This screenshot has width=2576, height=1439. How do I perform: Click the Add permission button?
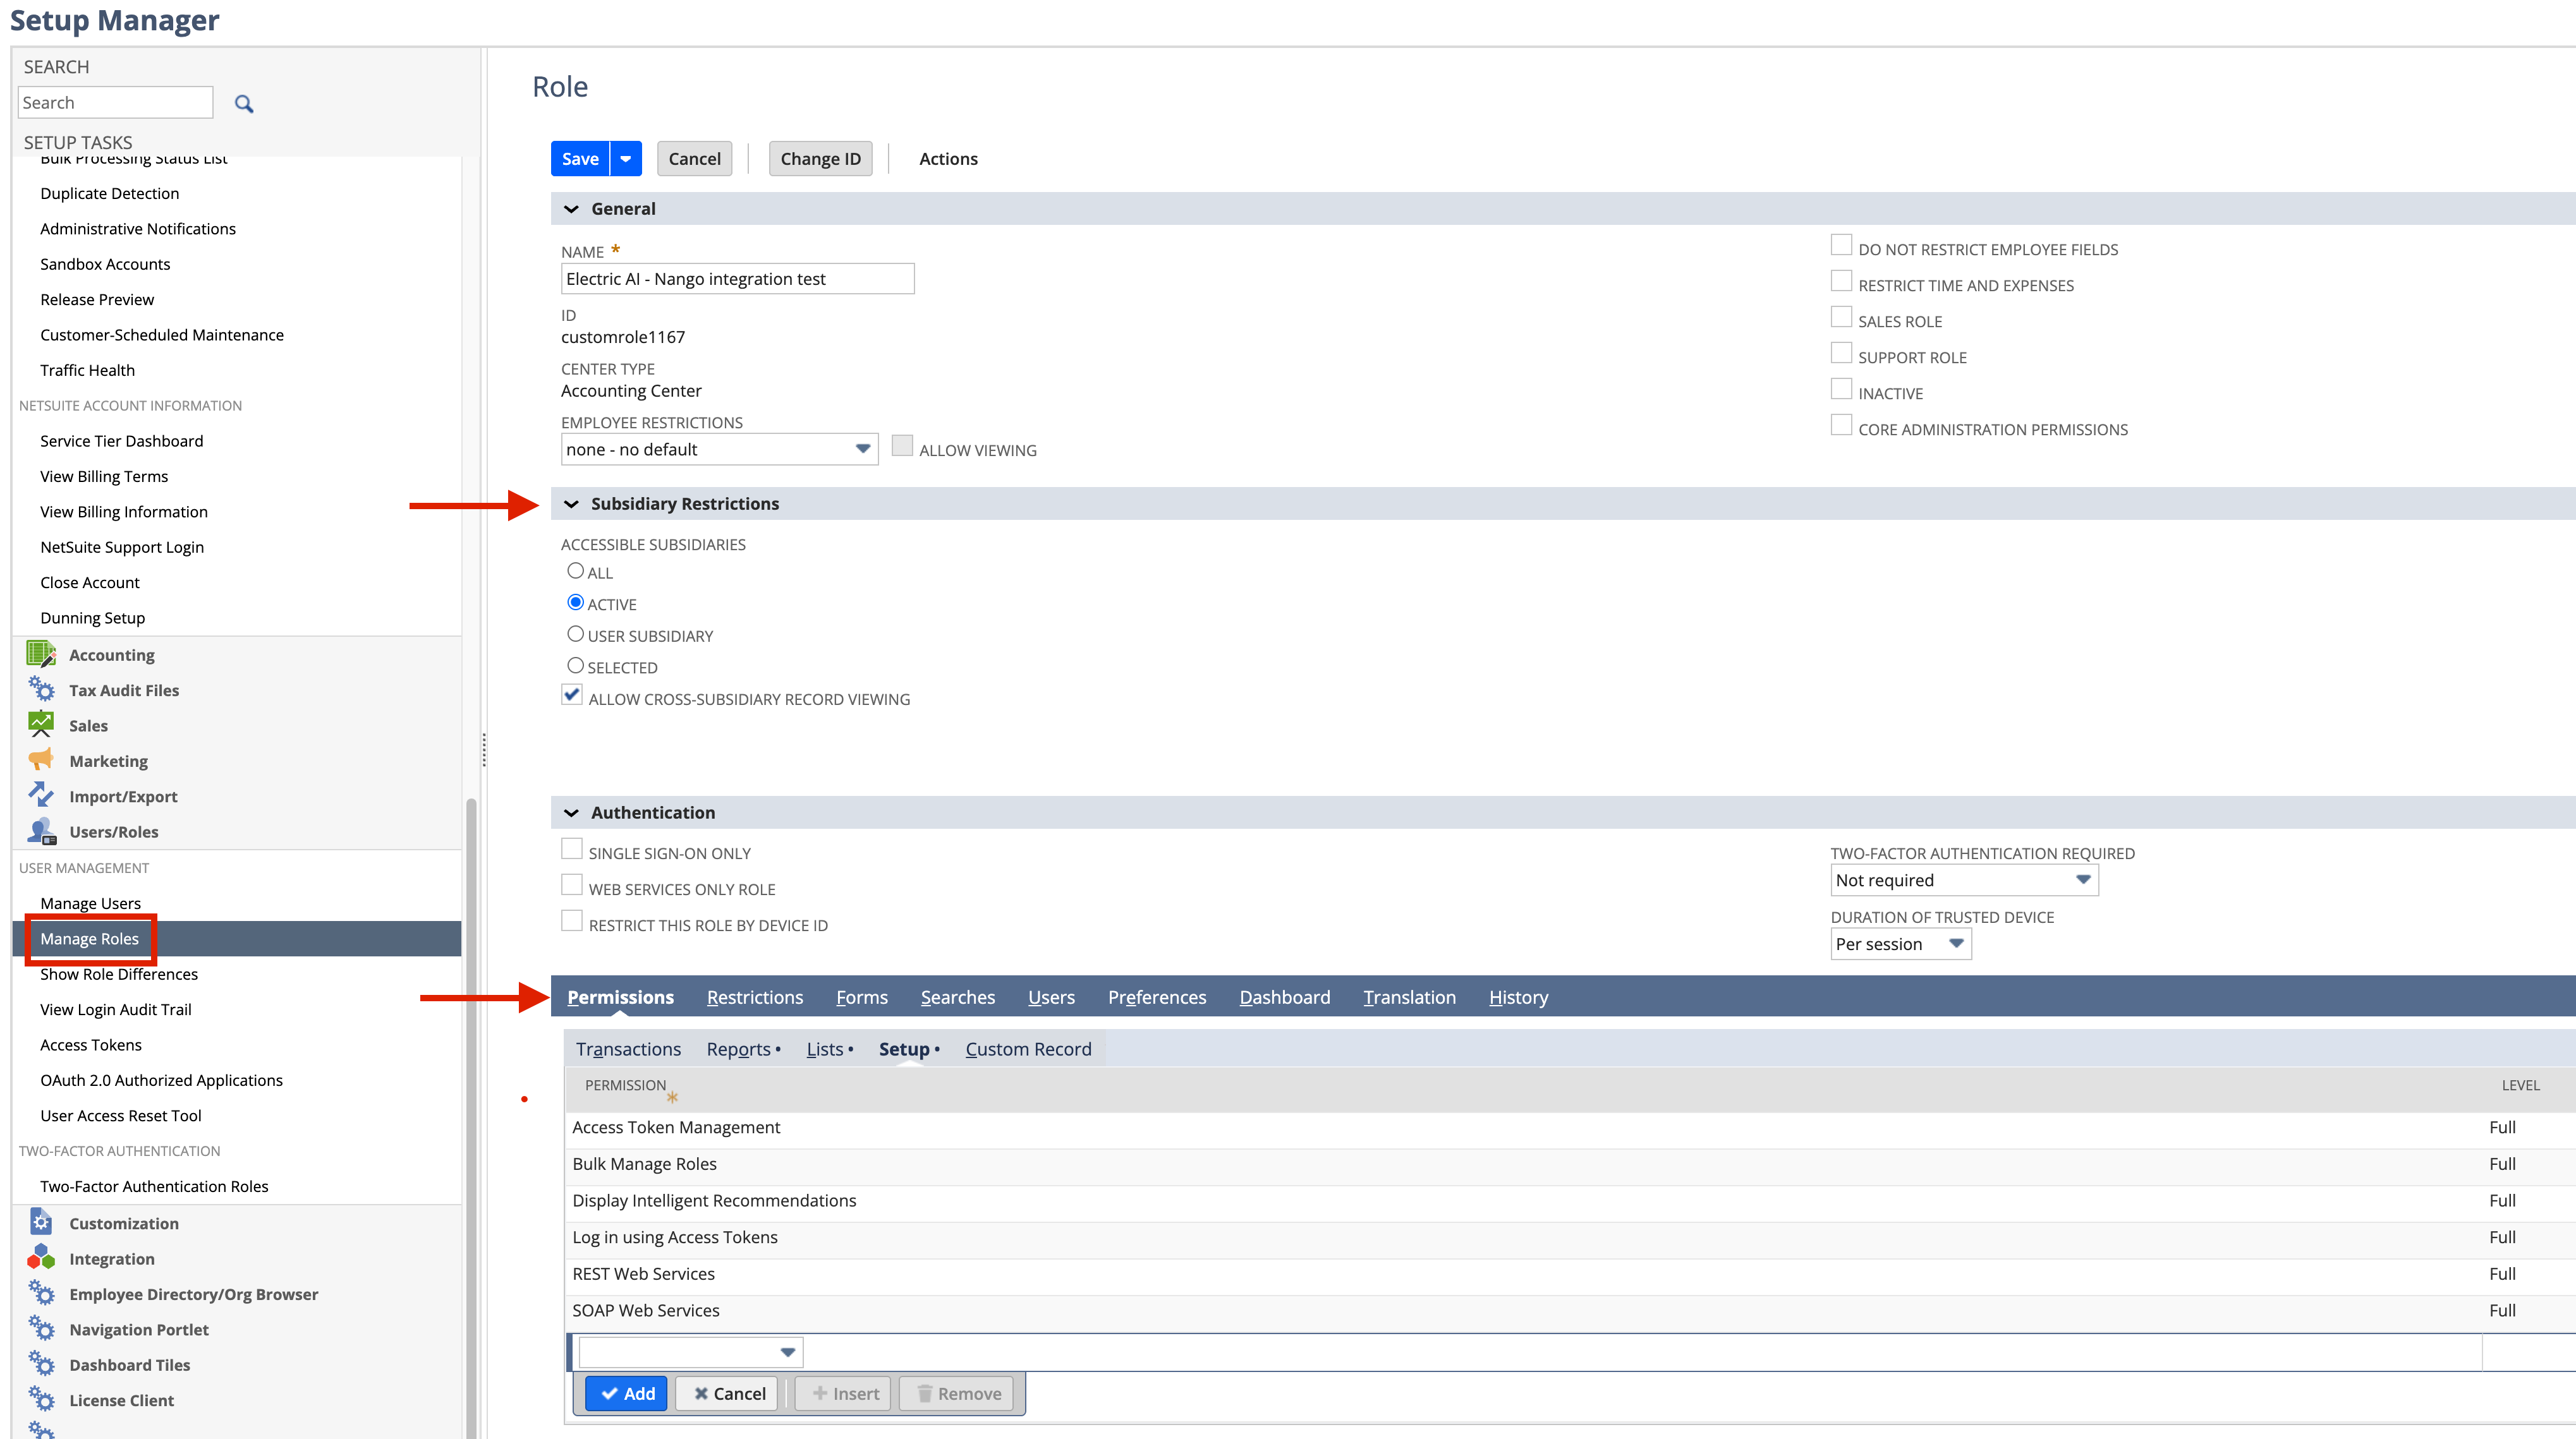627,1394
